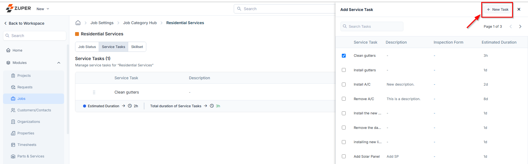Click Residential Services breadcrumb

pos(185,23)
